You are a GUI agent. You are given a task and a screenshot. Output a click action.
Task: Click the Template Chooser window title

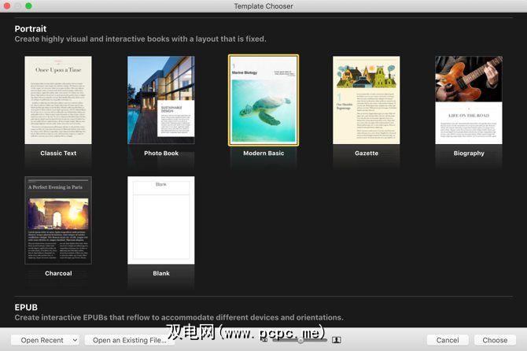(263, 6)
